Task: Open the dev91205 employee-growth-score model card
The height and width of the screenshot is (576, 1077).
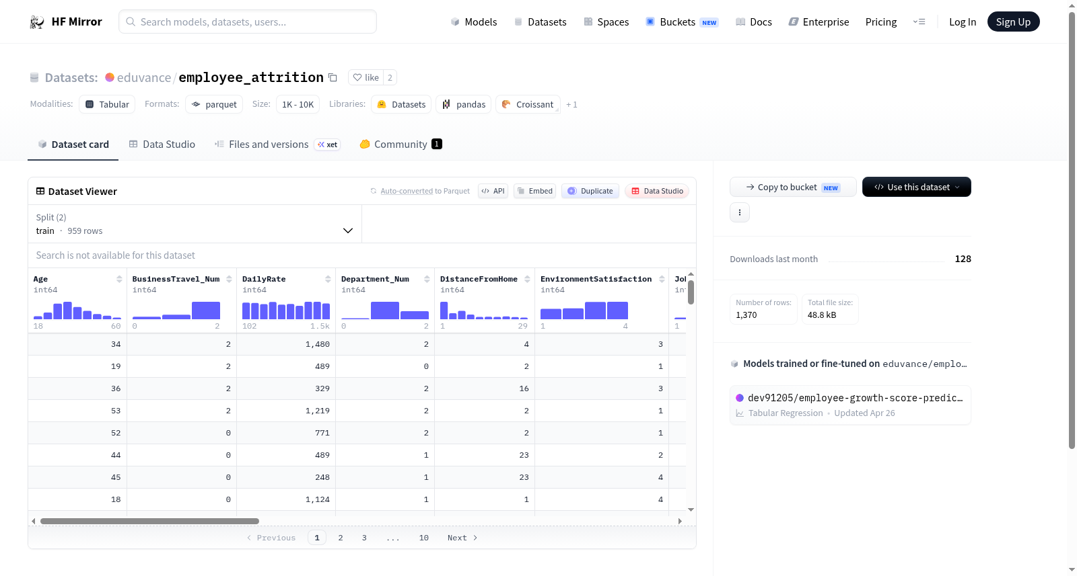Action: pyautogui.click(x=850, y=405)
